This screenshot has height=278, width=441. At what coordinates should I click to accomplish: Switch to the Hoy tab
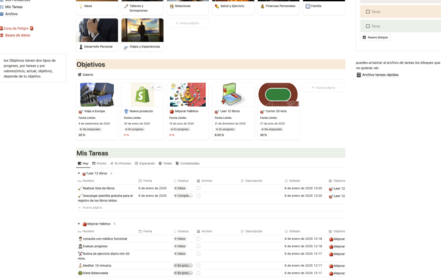coord(83,163)
